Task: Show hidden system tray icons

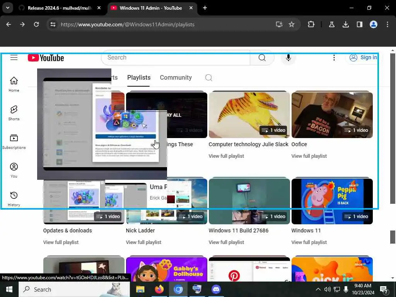Action: click(318, 289)
